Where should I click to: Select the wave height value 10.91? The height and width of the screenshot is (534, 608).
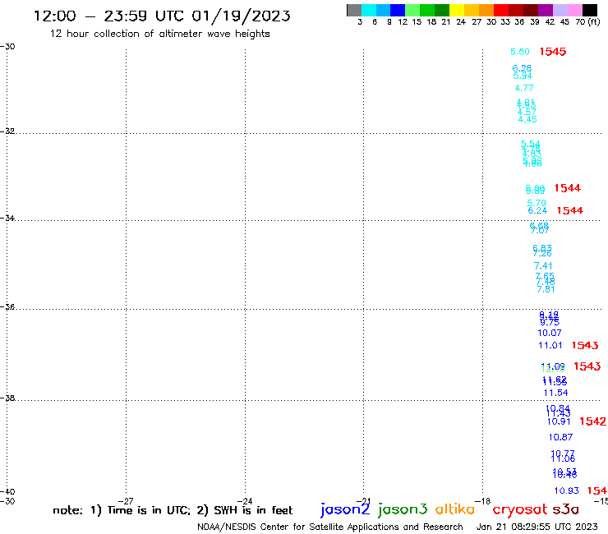point(560,421)
